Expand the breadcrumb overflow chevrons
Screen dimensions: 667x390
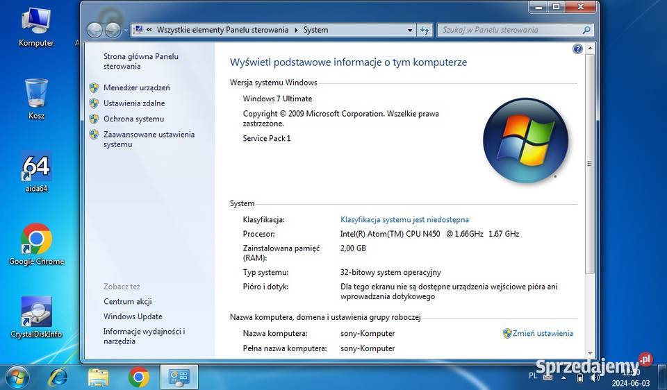[149, 30]
